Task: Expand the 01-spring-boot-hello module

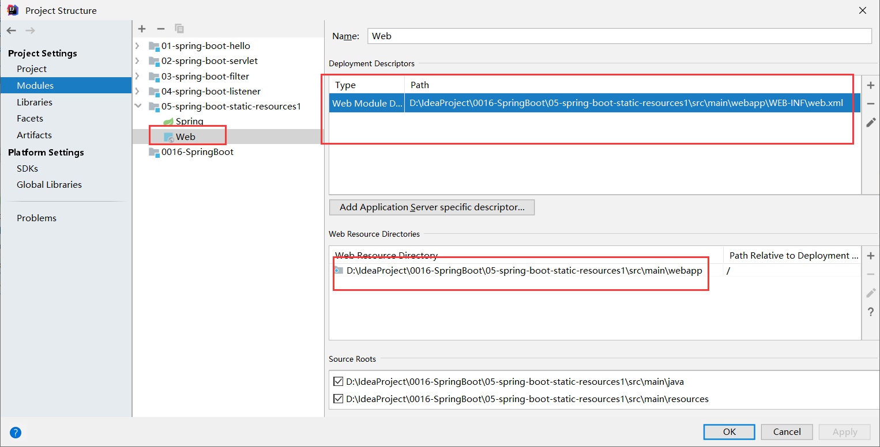Action: coord(137,46)
